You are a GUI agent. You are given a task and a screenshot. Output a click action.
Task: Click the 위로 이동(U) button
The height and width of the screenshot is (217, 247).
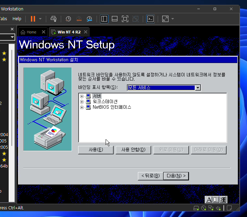pyautogui.click(x=171, y=150)
